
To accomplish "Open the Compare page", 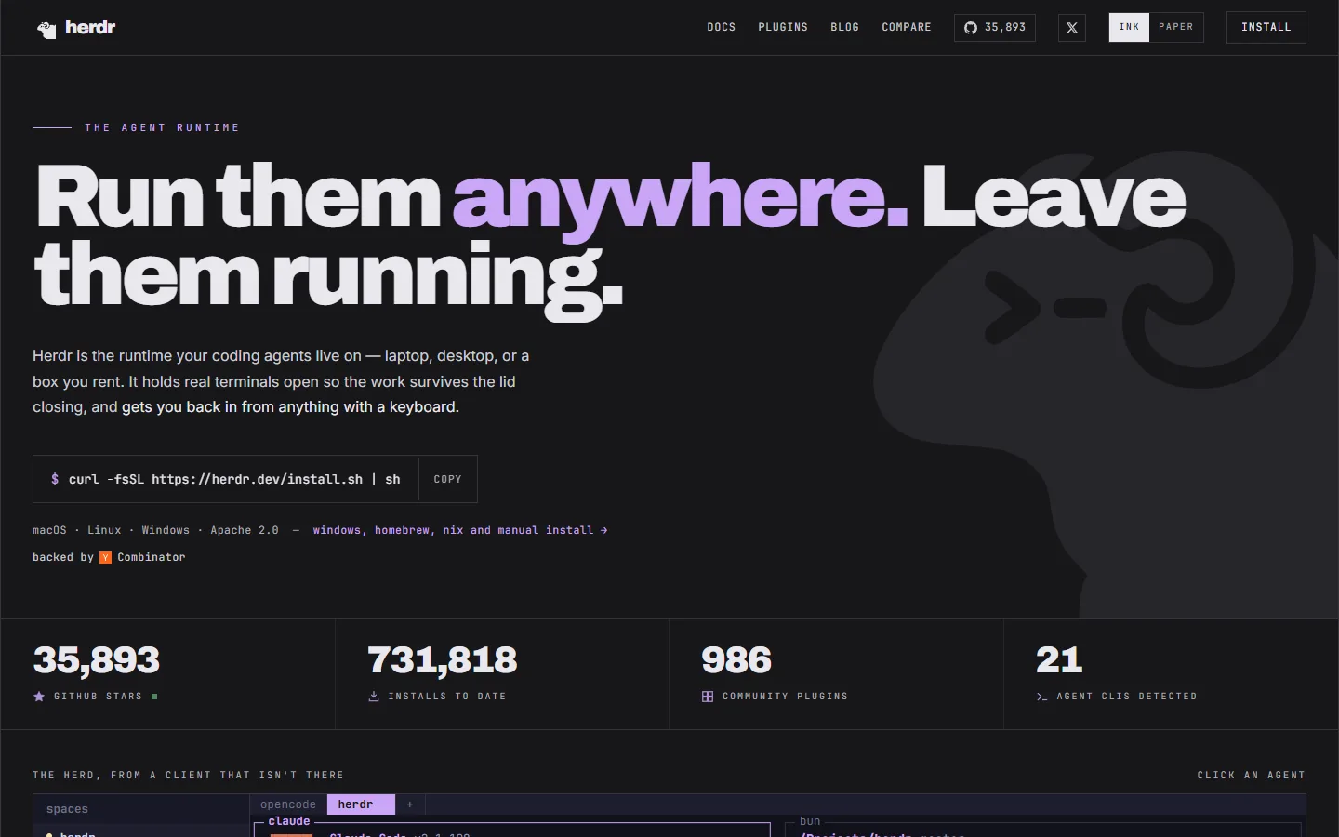I will pos(907,28).
